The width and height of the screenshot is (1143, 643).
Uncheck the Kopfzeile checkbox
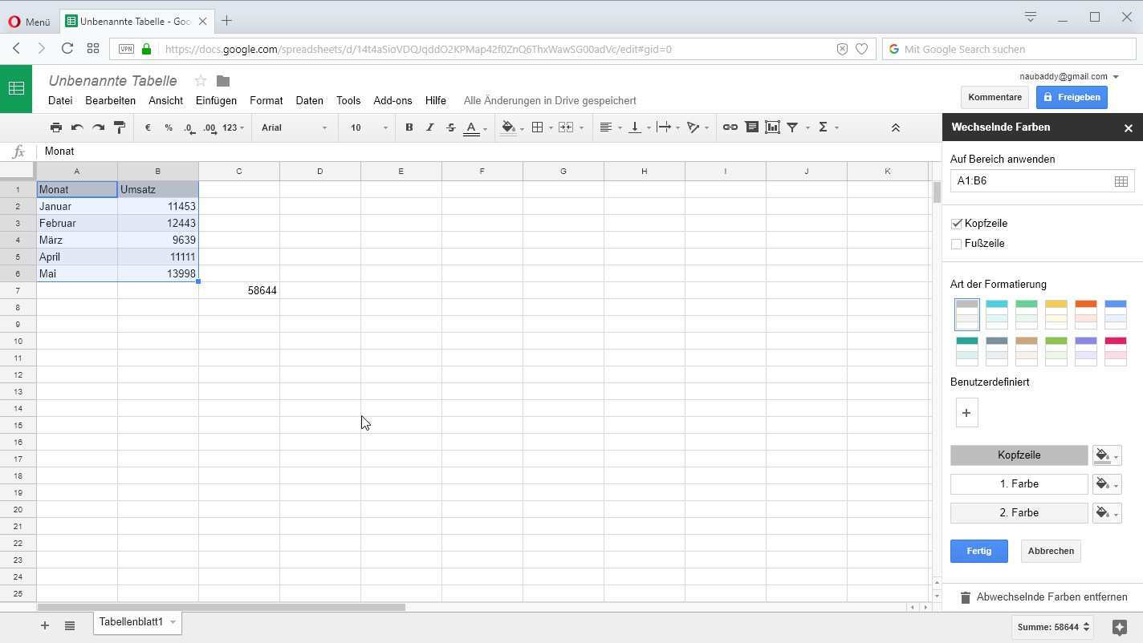956,224
